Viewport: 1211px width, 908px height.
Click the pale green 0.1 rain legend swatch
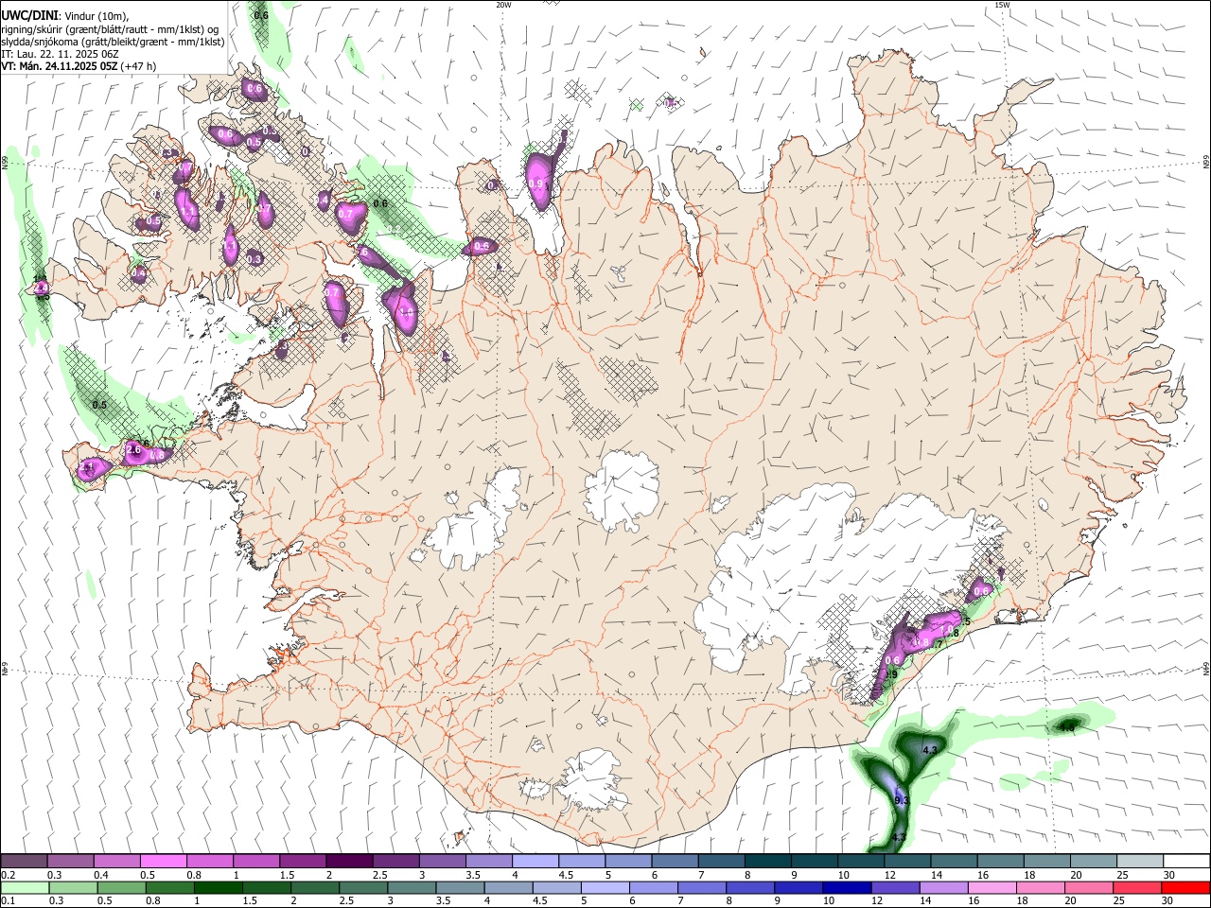tap(25, 888)
